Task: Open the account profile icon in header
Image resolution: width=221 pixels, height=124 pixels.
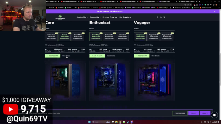Action: pos(161,17)
